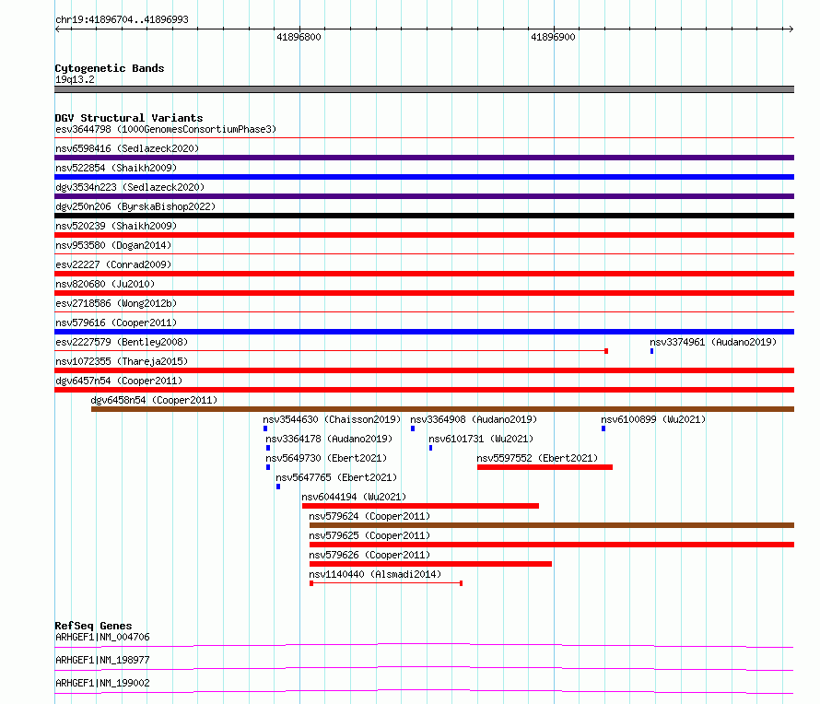Click the nsv3364908 Audano2019 blue marker

(413, 428)
